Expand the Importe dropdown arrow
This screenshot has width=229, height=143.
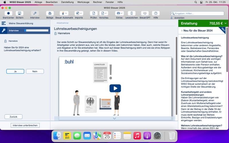(81, 13)
